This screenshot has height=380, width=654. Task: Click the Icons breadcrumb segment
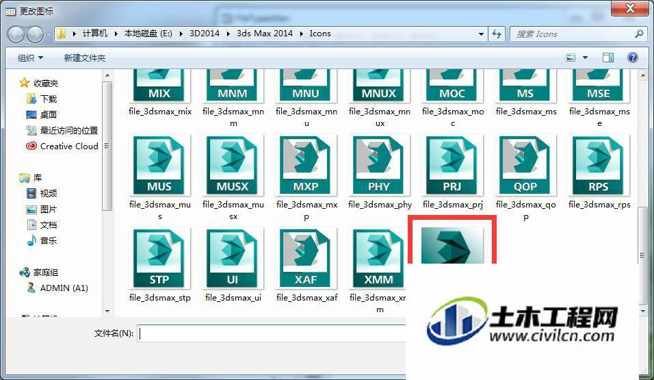(320, 34)
